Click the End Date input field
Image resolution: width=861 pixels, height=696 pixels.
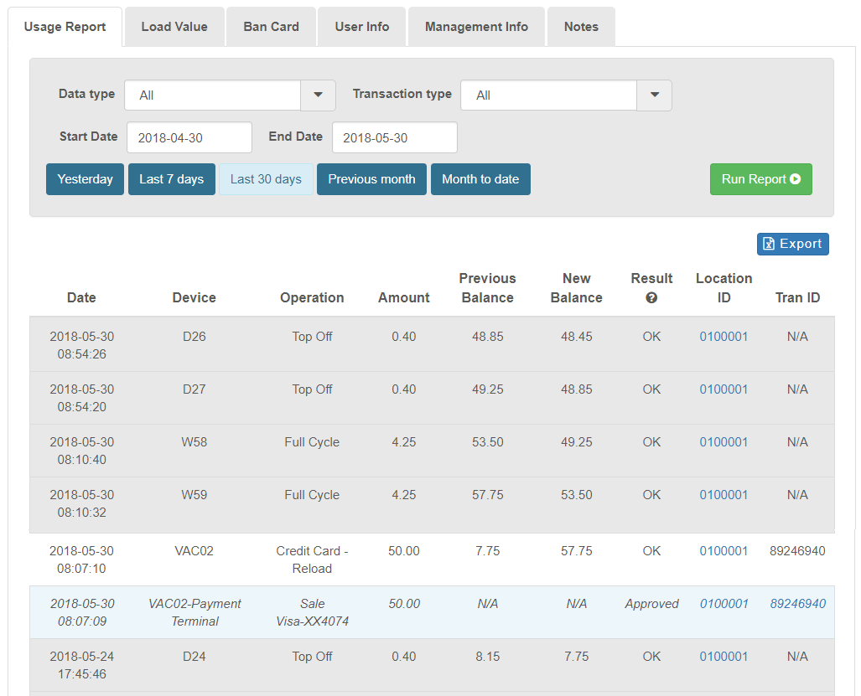tap(395, 137)
